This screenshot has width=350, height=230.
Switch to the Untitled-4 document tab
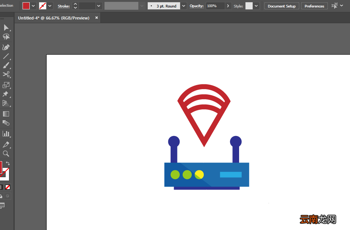pyautogui.click(x=53, y=18)
